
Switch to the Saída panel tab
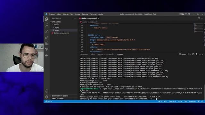(x=93, y=54)
